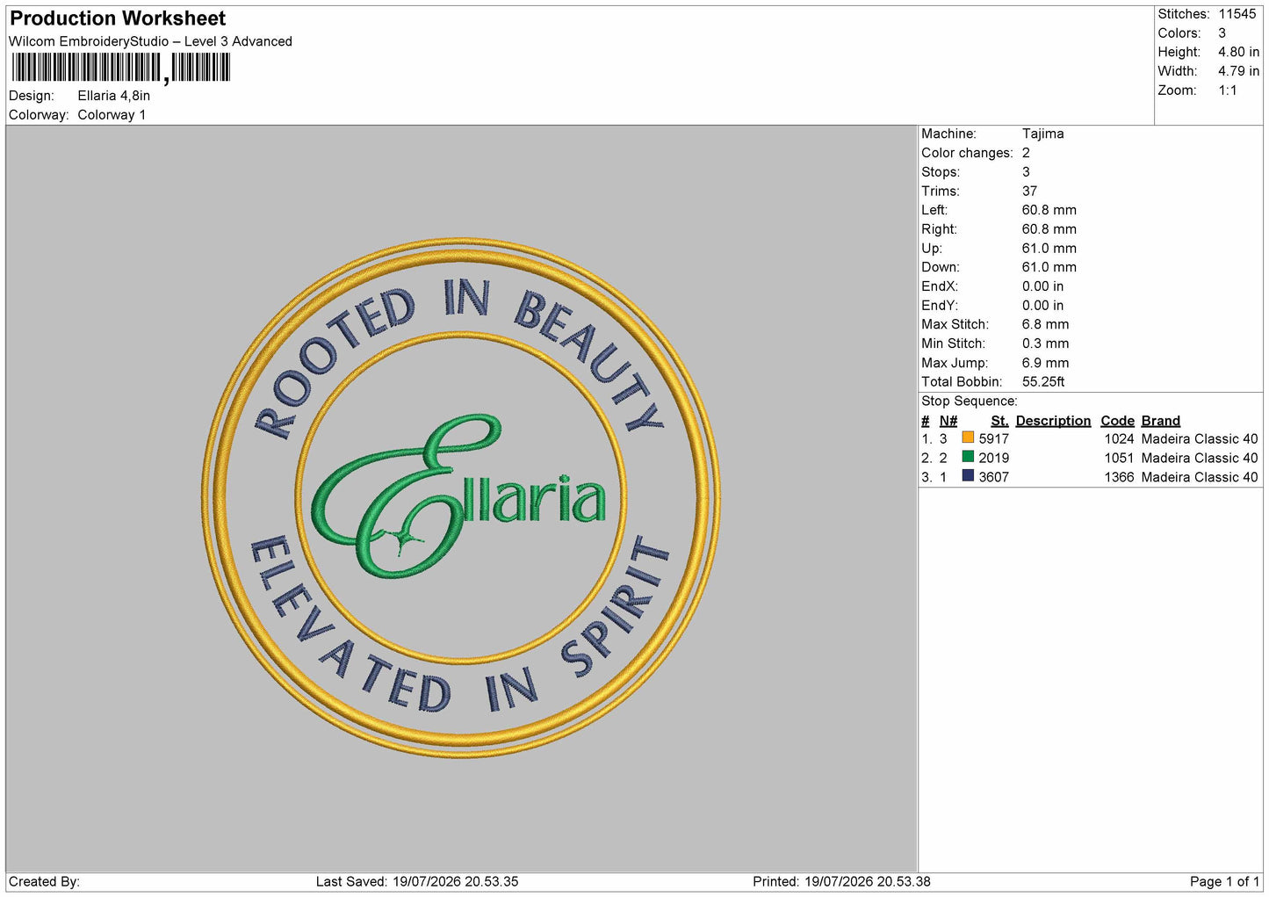Click thread code 1024
Viewport: 1269px width, 897px height.
tap(1119, 439)
